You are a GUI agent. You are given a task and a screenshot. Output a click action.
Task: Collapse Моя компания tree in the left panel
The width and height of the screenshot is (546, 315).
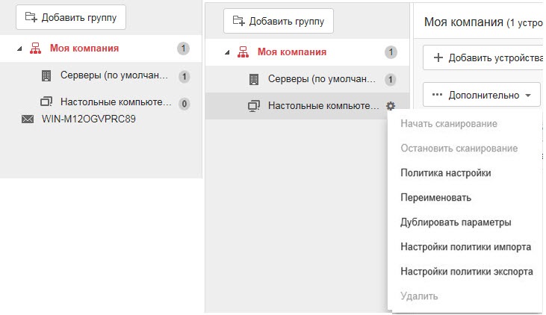tap(18, 49)
